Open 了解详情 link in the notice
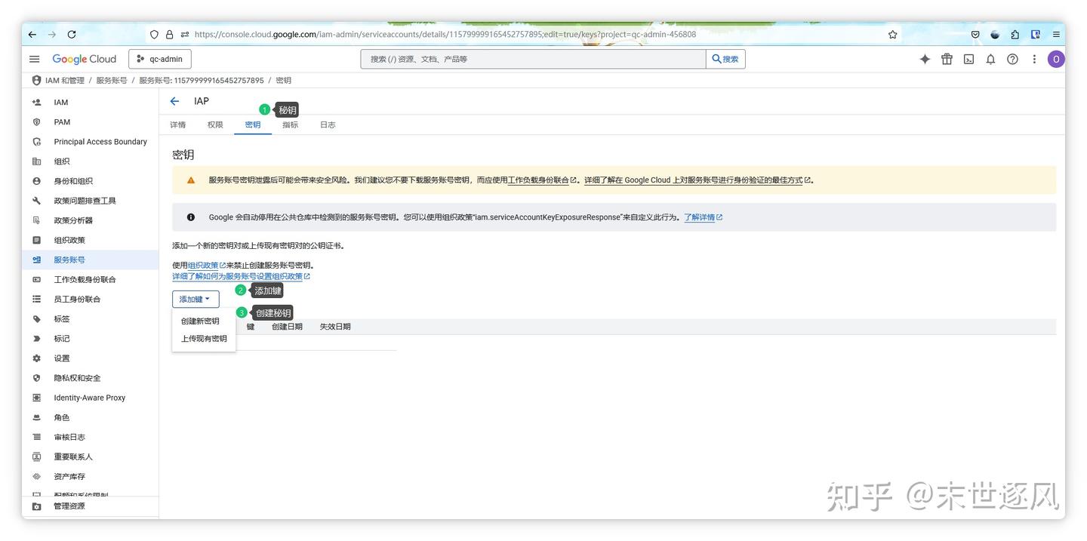 [x=700, y=217]
